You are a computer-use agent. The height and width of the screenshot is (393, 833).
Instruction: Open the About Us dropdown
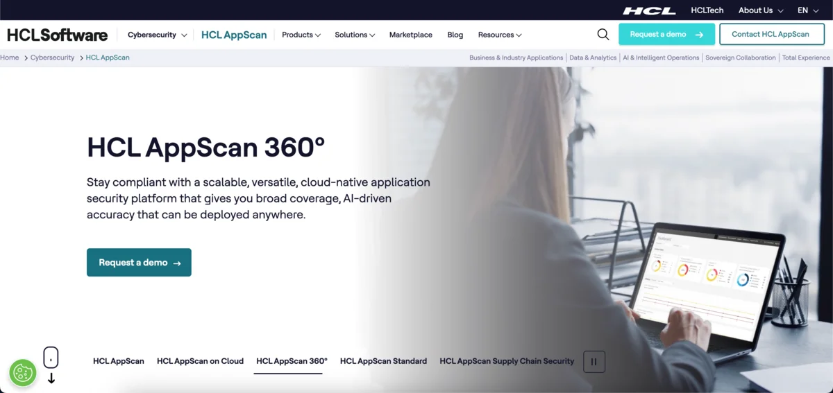tap(761, 10)
